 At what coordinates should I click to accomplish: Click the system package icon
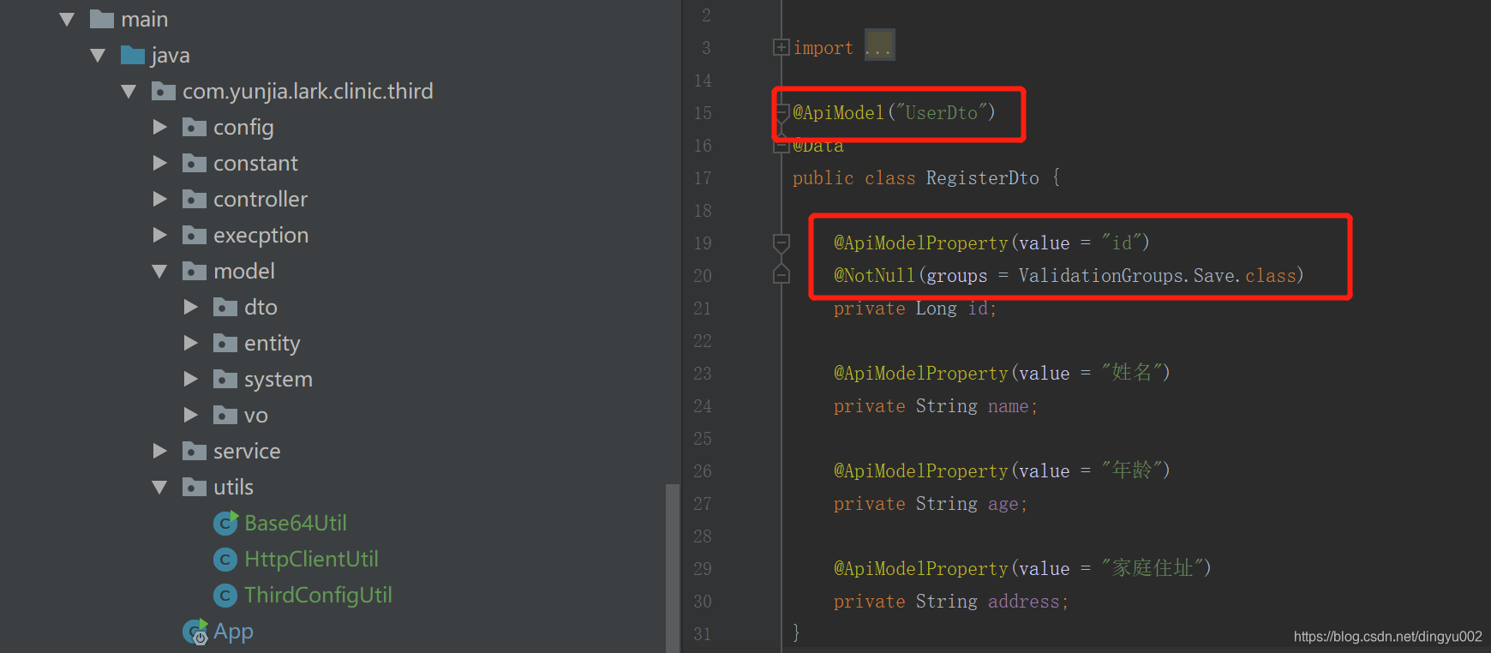click(225, 379)
